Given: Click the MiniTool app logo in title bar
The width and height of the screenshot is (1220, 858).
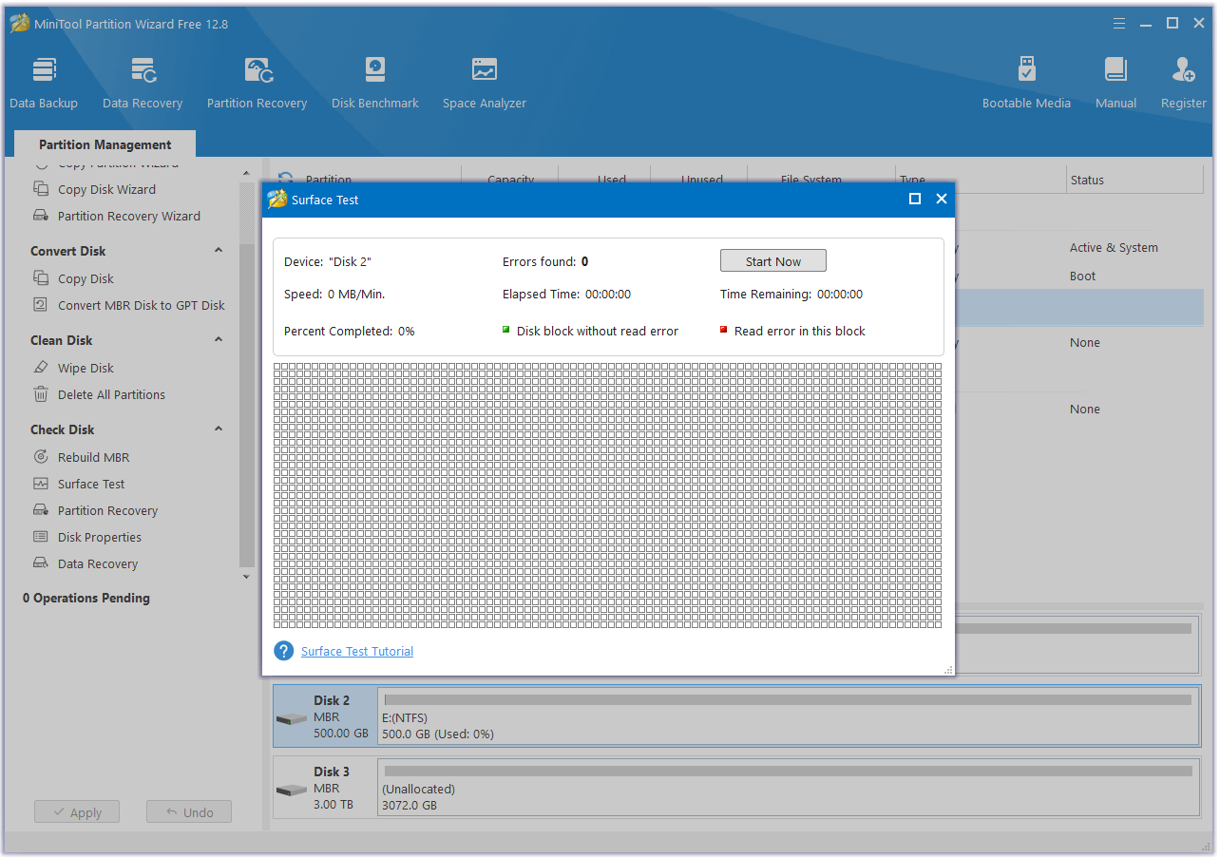Looking at the screenshot, I should click(x=20, y=24).
